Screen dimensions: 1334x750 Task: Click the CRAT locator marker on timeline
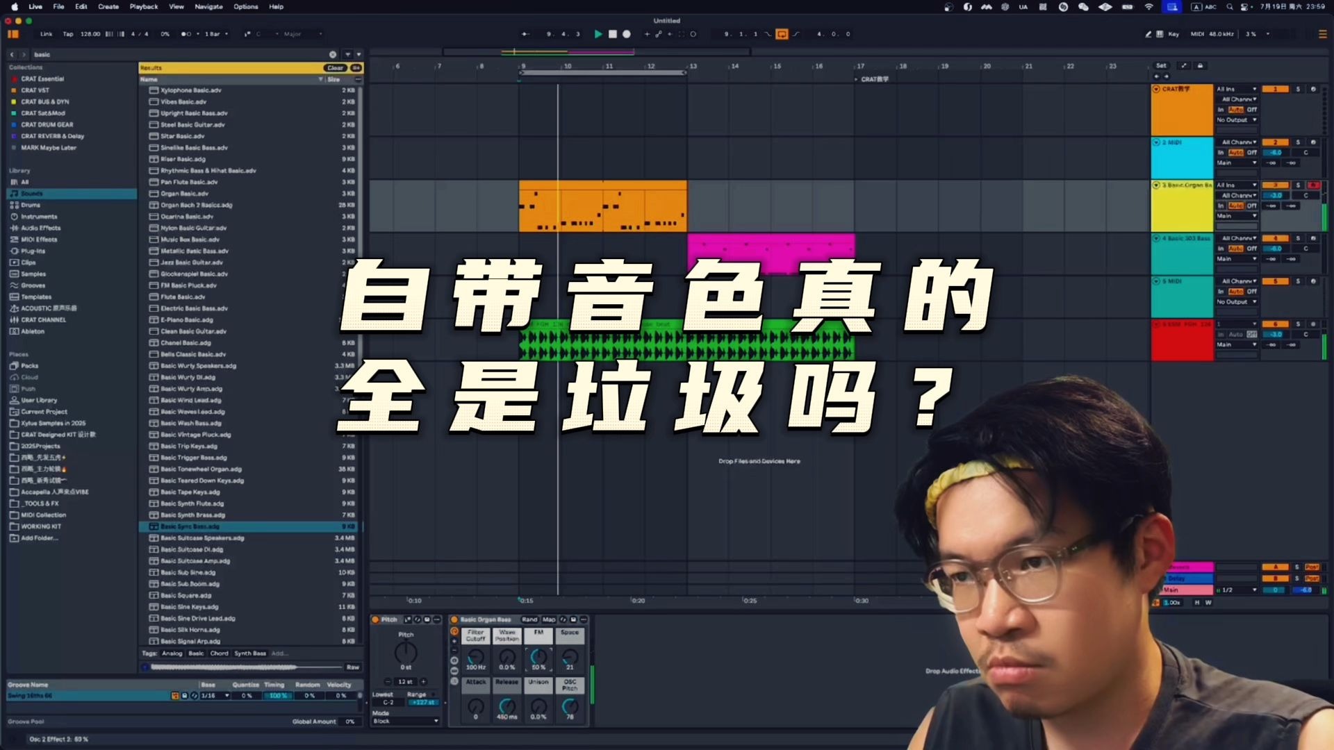point(872,79)
